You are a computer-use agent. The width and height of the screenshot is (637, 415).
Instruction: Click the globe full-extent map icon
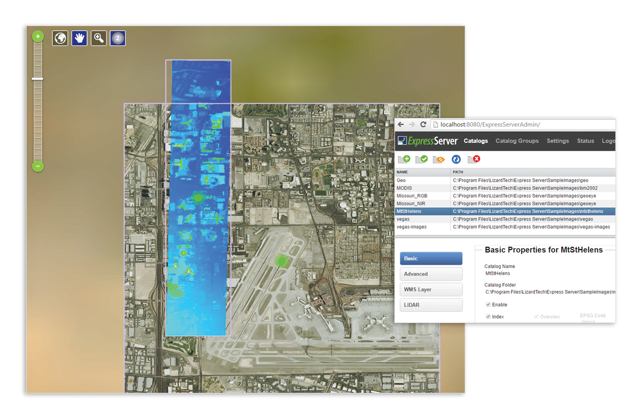coord(60,38)
